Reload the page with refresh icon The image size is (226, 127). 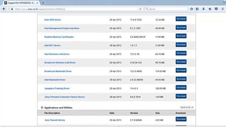(x=140, y=9)
